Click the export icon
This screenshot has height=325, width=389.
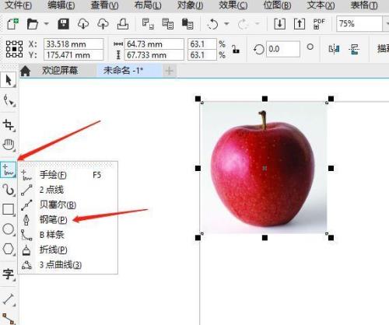300,24
